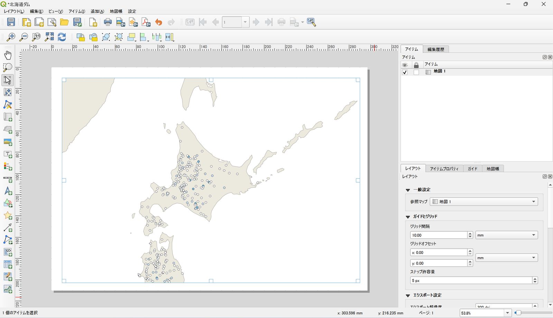Add a new map item

(8, 117)
